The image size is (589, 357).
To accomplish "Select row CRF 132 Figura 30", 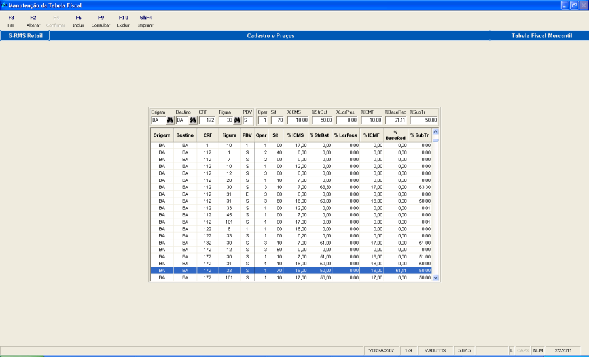I will (x=291, y=243).
